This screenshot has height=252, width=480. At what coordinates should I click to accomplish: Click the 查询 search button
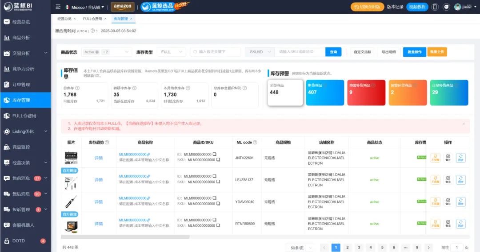pos(333,52)
